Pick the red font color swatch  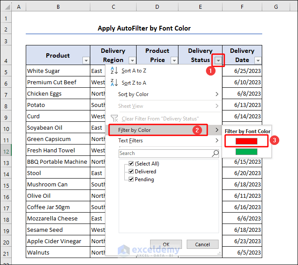[247, 141]
